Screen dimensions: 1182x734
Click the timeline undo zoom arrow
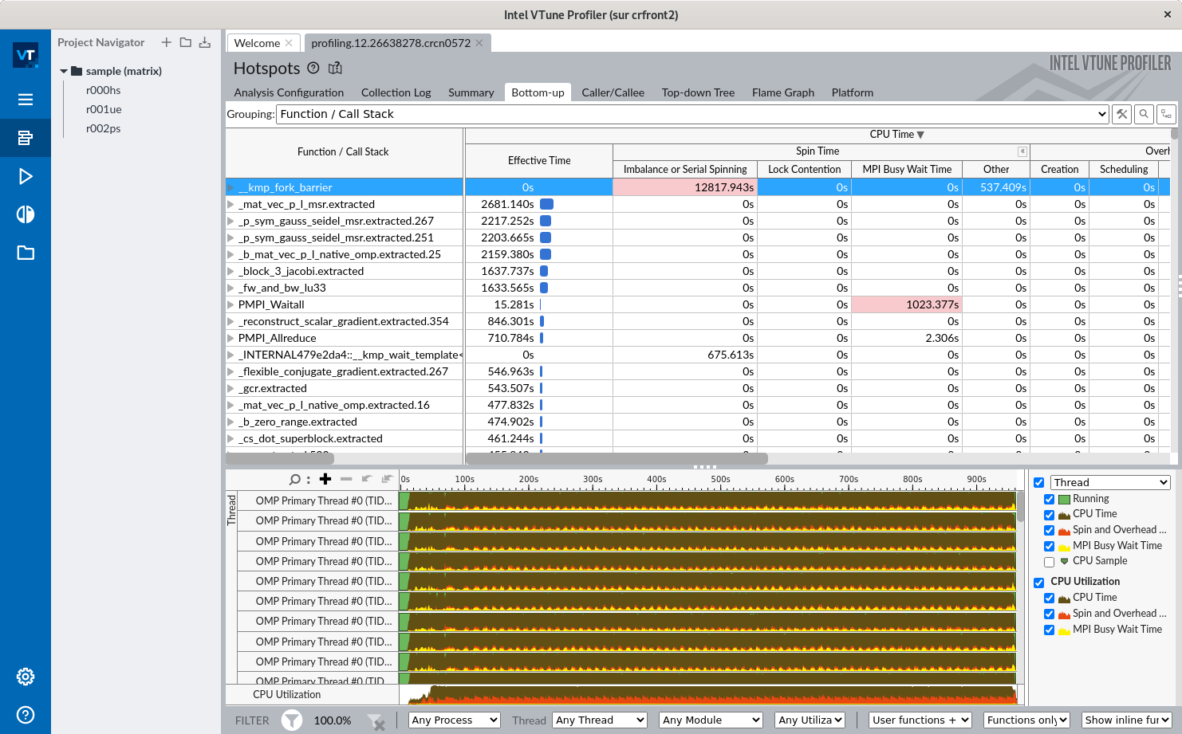[x=367, y=479]
